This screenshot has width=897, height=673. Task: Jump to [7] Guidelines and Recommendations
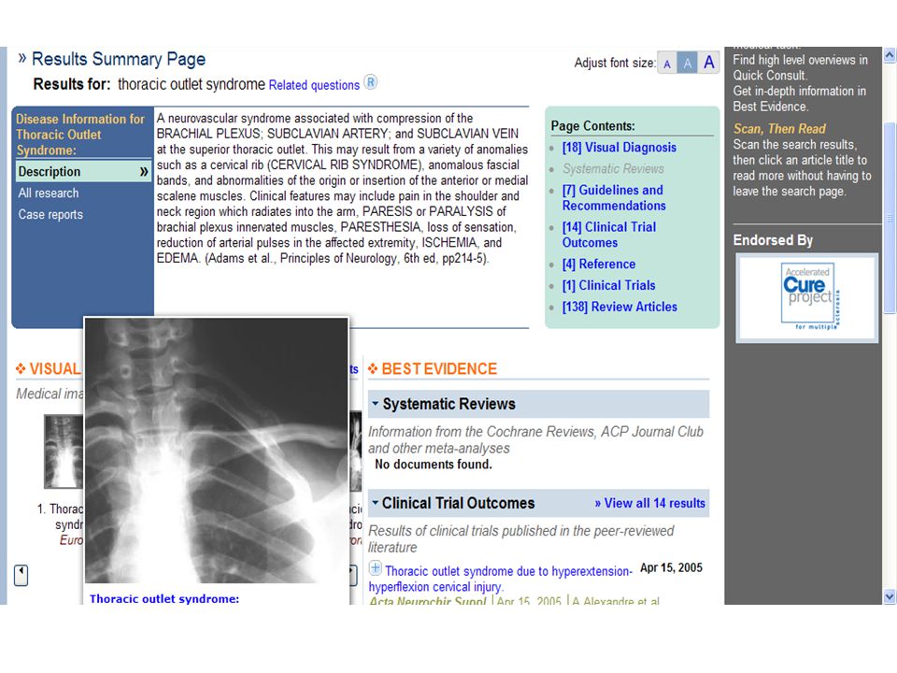pos(614,198)
